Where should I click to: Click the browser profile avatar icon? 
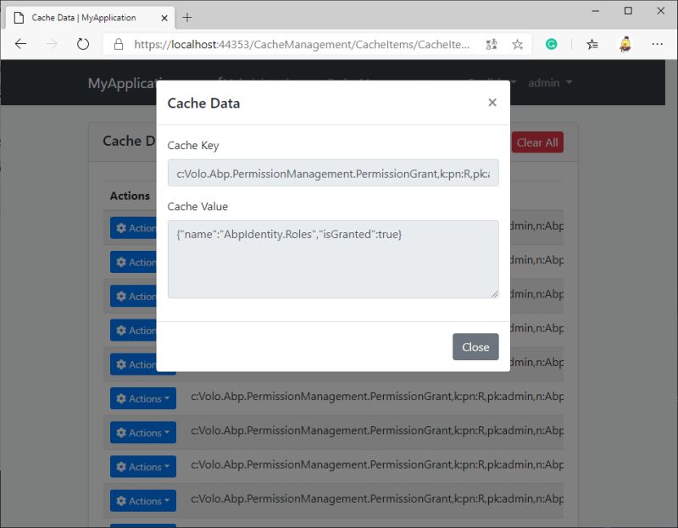coord(625,44)
